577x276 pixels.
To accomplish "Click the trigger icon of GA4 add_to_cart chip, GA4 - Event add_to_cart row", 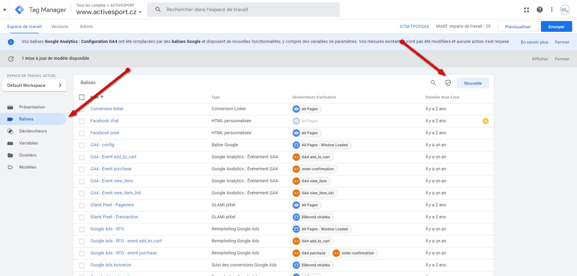I will tap(296, 157).
